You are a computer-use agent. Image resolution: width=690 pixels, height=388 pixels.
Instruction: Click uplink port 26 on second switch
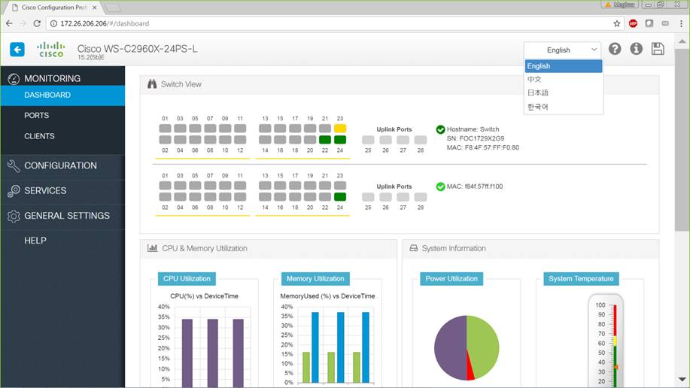tap(385, 197)
